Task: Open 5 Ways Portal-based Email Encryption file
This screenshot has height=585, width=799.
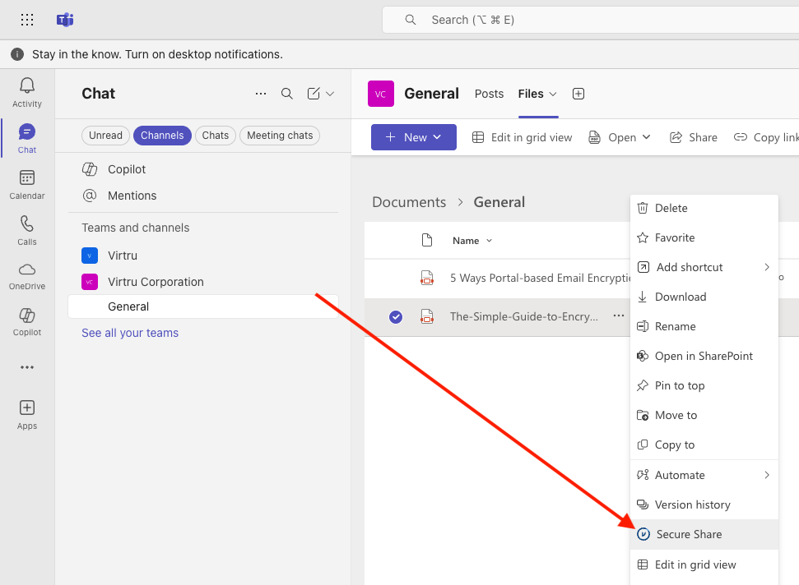Action: [x=540, y=278]
